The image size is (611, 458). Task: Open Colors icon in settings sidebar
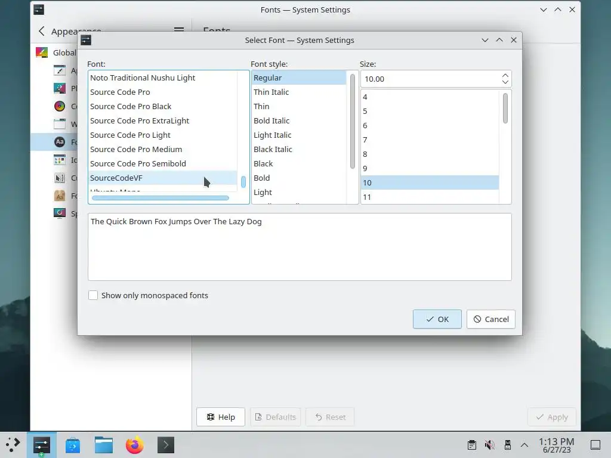[x=60, y=106]
